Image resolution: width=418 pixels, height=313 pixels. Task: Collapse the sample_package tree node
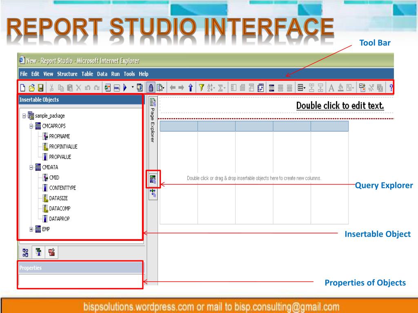coord(24,116)
